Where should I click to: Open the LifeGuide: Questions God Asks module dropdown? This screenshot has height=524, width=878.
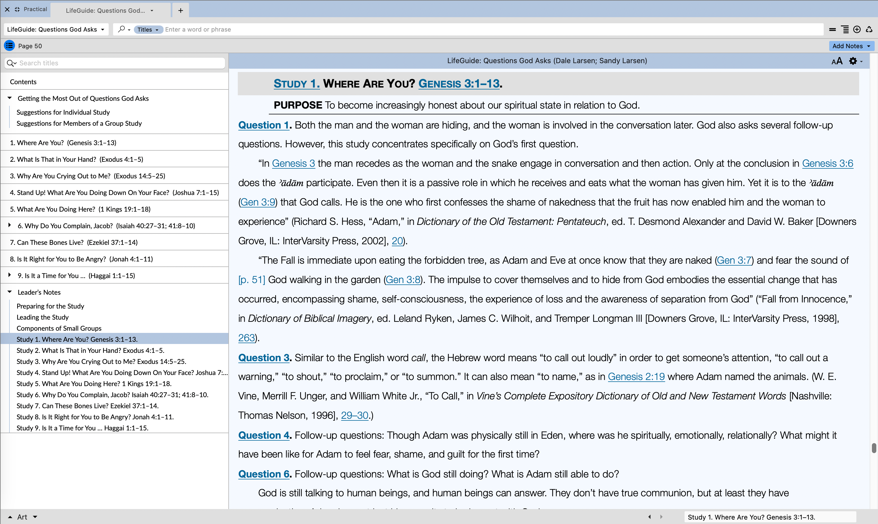(56, 29)
